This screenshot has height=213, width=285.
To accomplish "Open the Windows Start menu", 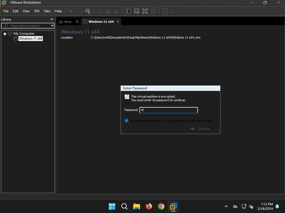I will tap(112, 206).
